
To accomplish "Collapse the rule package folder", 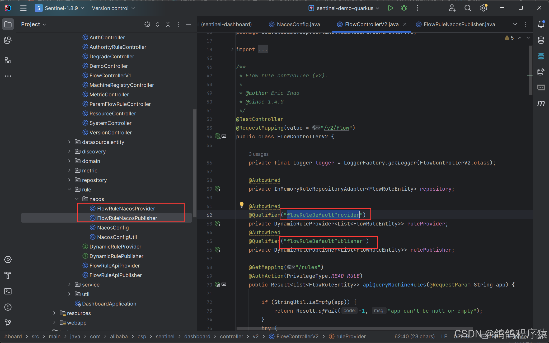I will pos(69,190).
